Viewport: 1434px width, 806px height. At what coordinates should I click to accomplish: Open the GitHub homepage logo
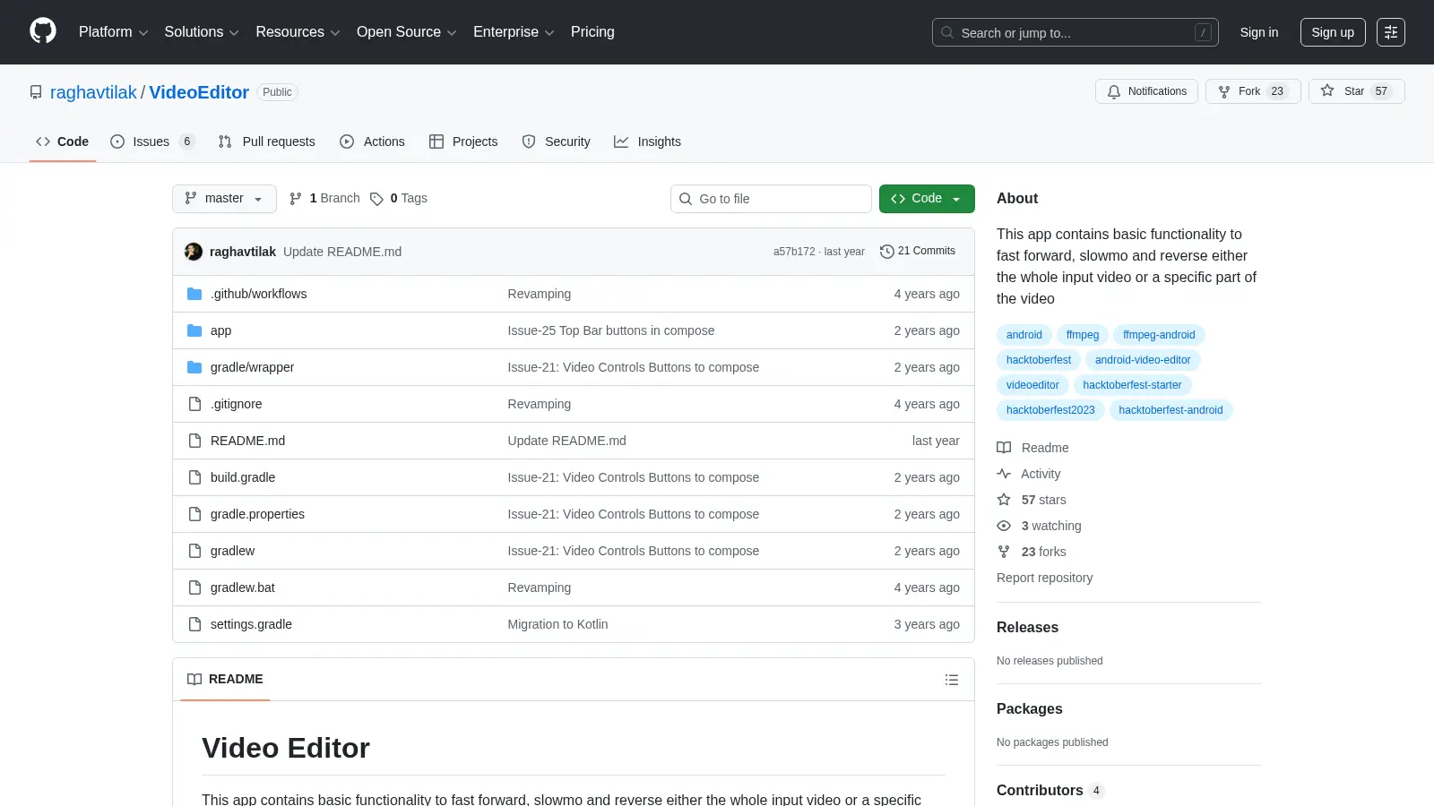click(x=43, y=31)
